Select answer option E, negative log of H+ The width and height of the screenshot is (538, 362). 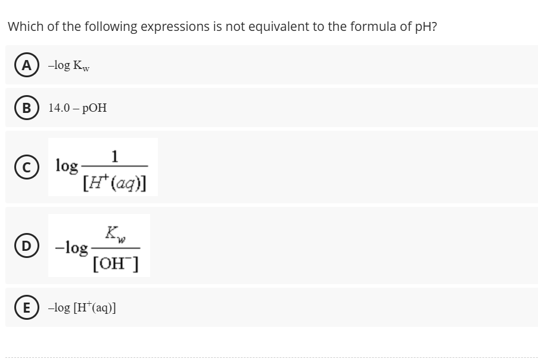pos(82,307)
